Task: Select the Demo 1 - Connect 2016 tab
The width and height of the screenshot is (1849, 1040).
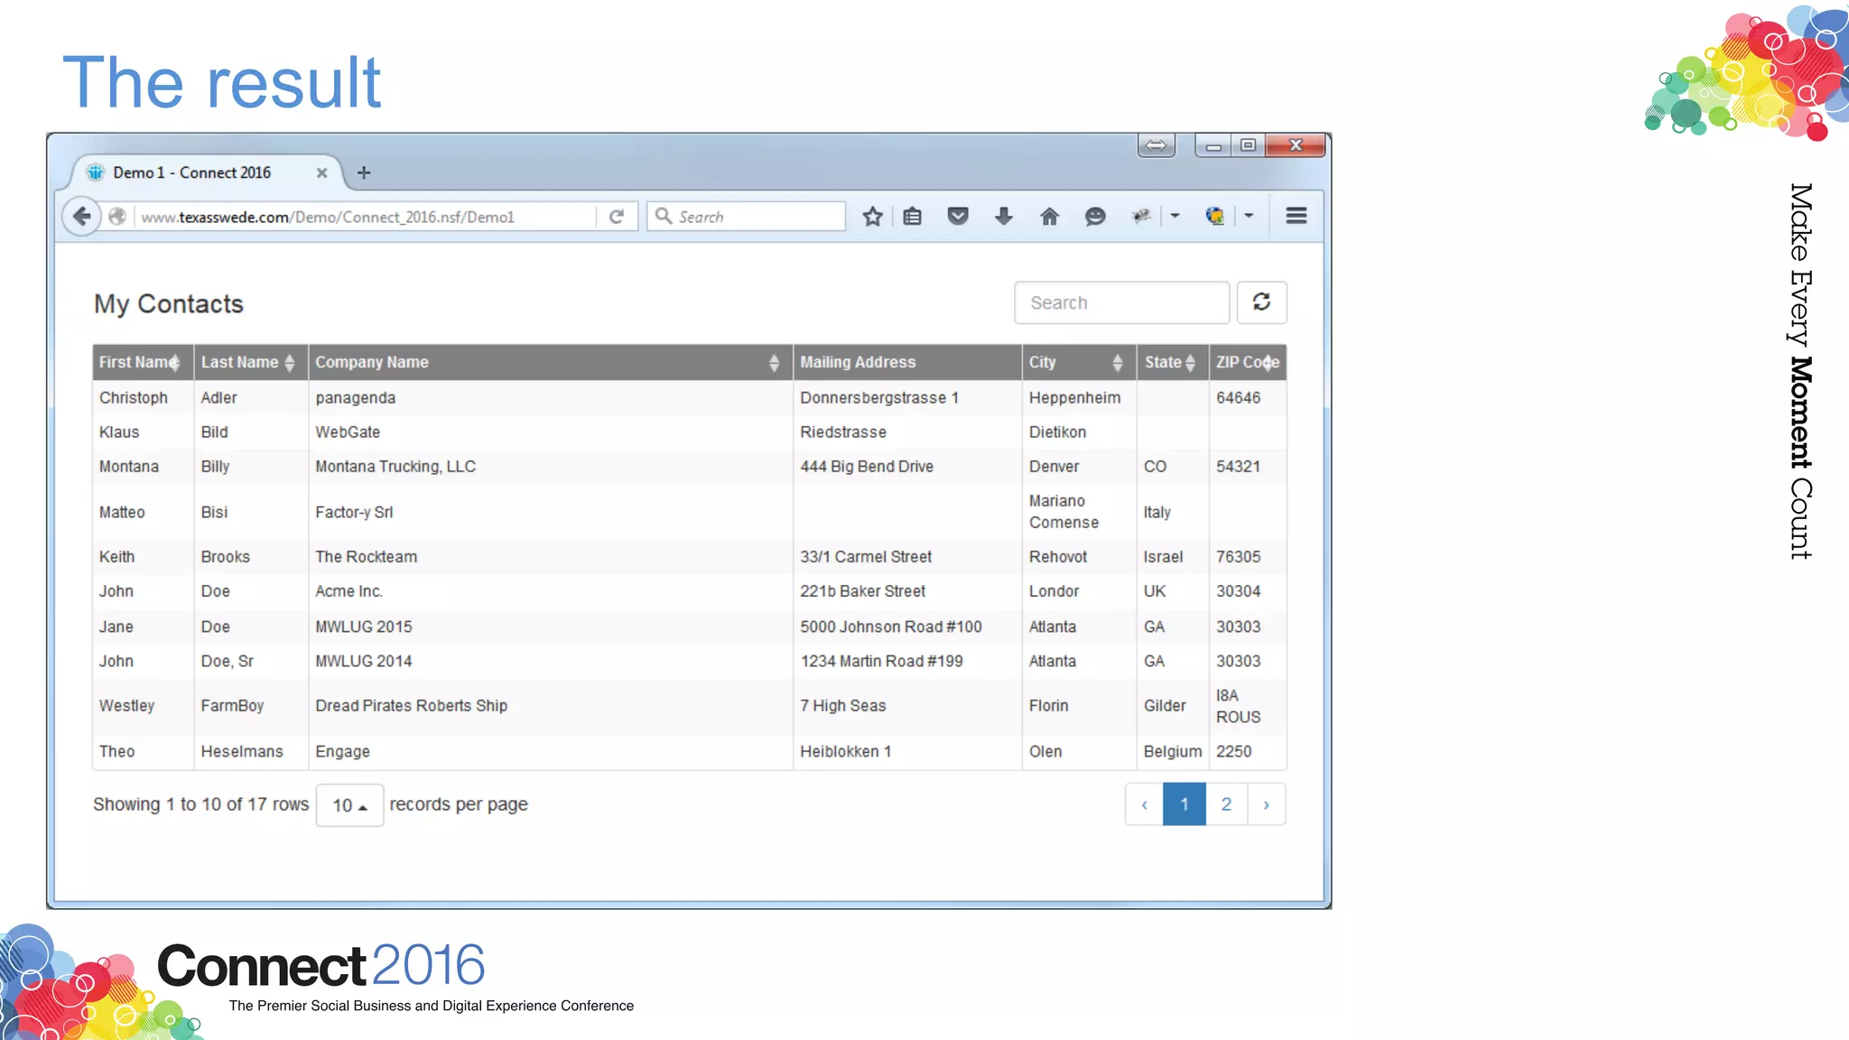Action: pyautogui.click(x=192, y=172)
